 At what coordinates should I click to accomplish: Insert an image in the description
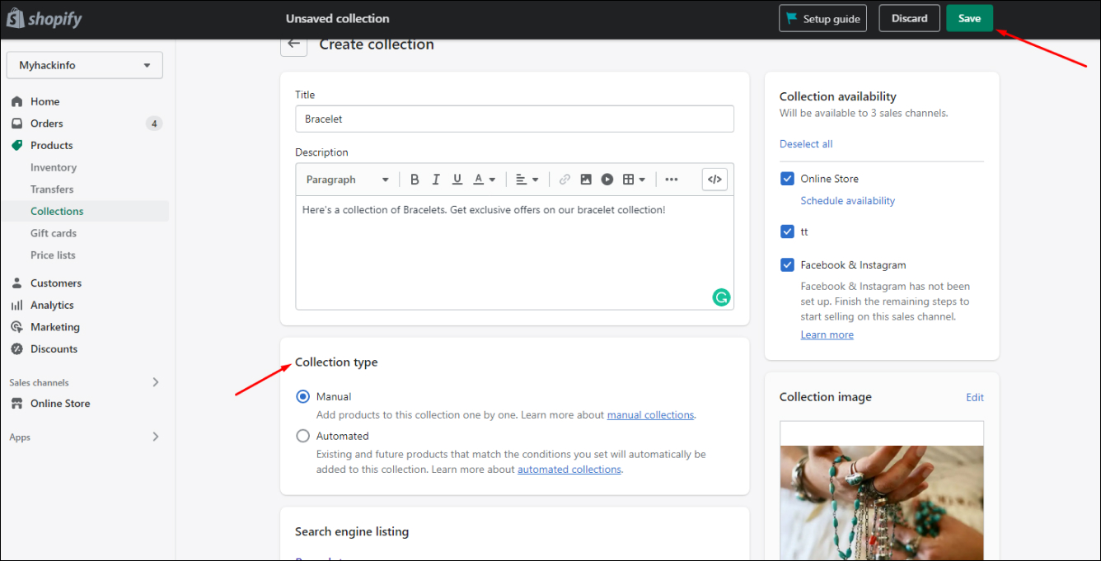[x=586, y=180]
